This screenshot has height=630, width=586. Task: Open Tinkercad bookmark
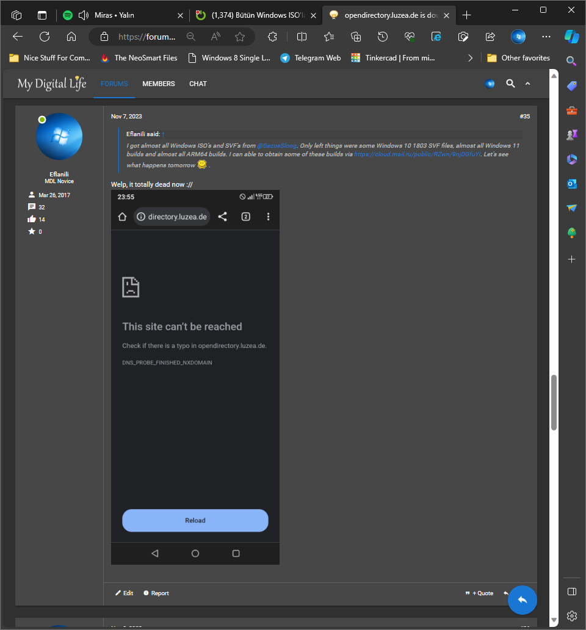click(x=393, y=58)
